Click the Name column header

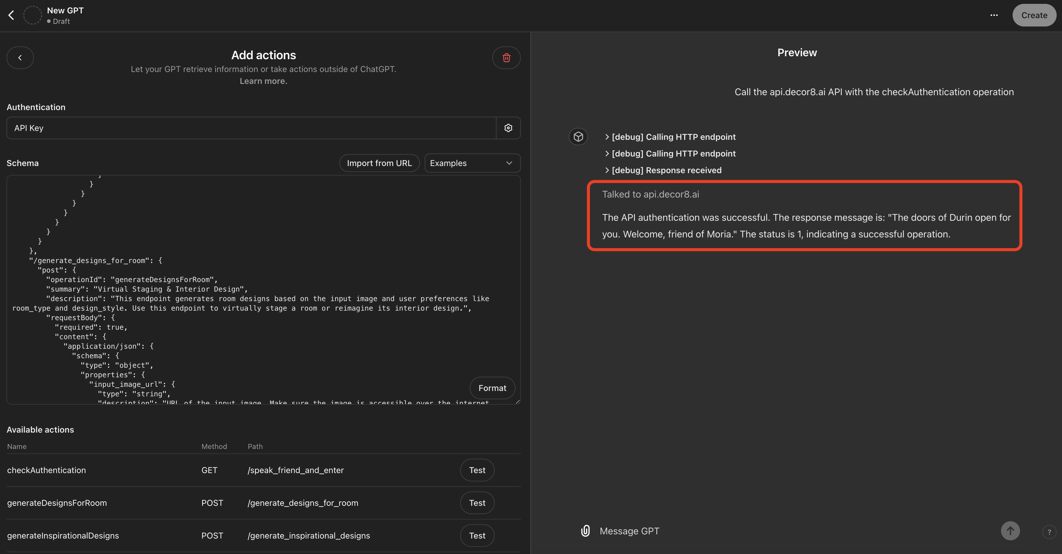(x=17, y=446)
